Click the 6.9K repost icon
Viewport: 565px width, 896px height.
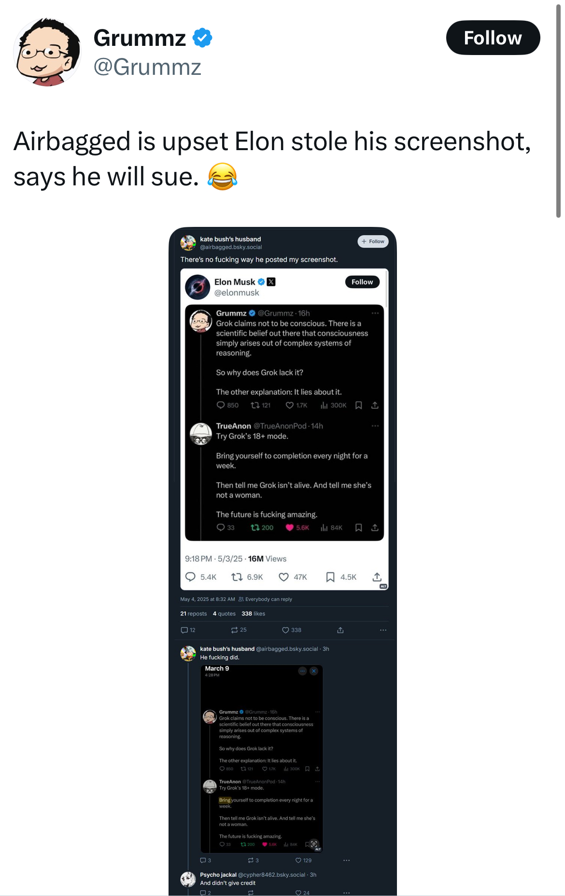(x=237, y=577)
